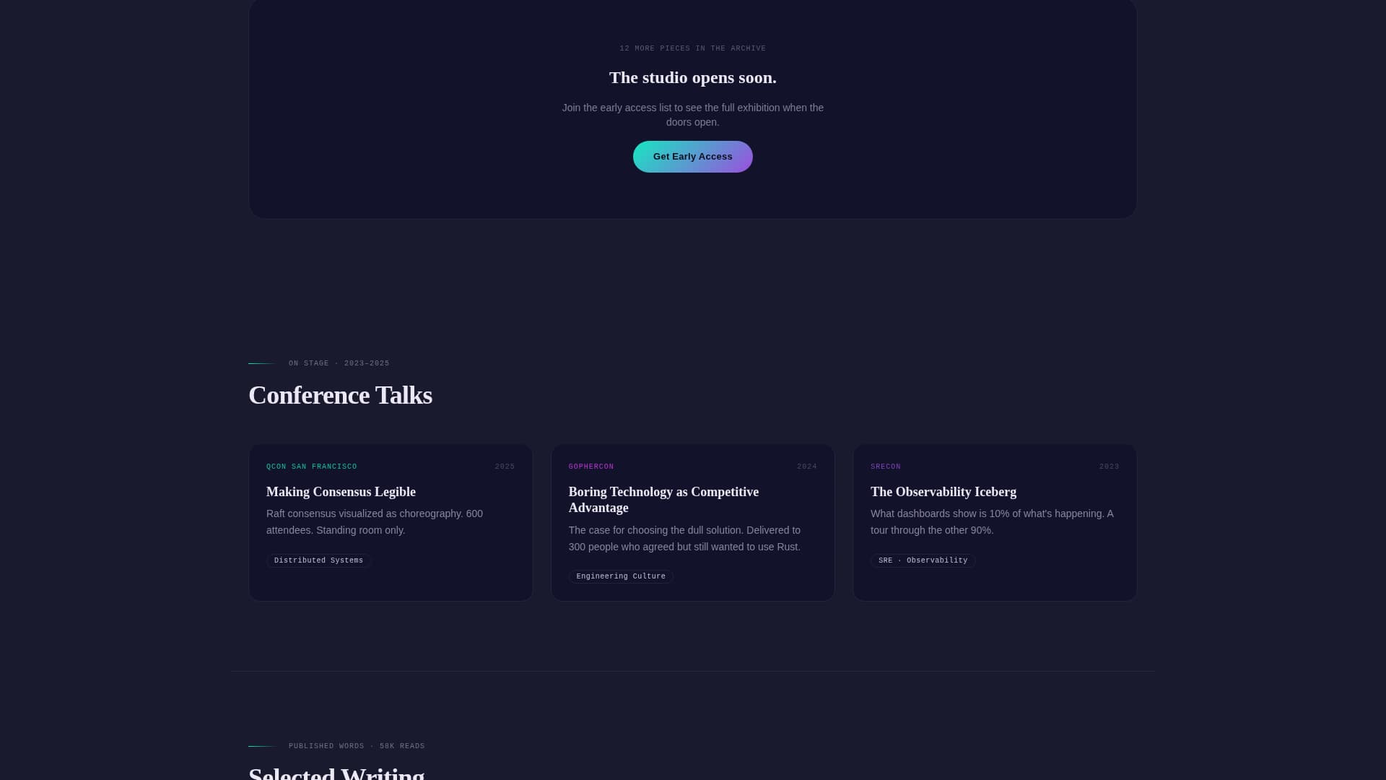
Task: Click the 2024 year on GopherCon card
Action: pos(807,467)
